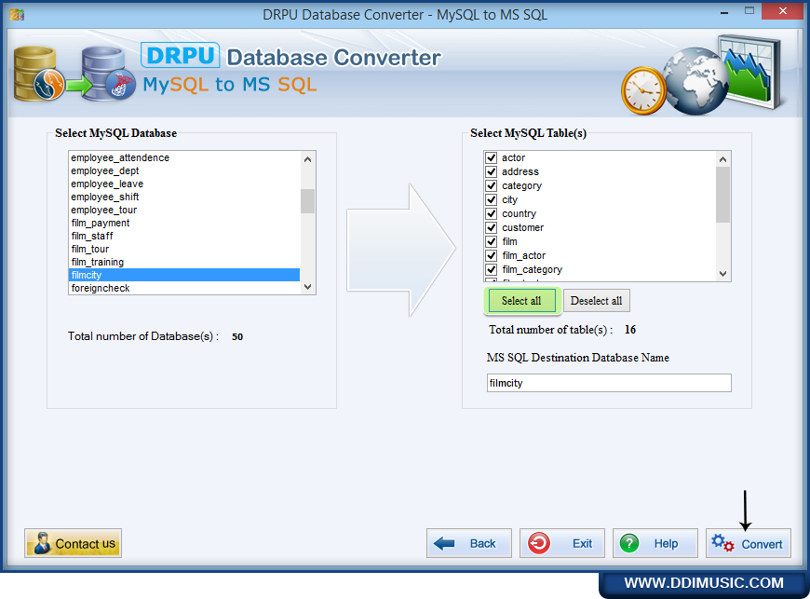Image resolution: width=810 pixels, height=599 pixels.
Task: Select the film_tour database
Action: [x=184, y=249]
